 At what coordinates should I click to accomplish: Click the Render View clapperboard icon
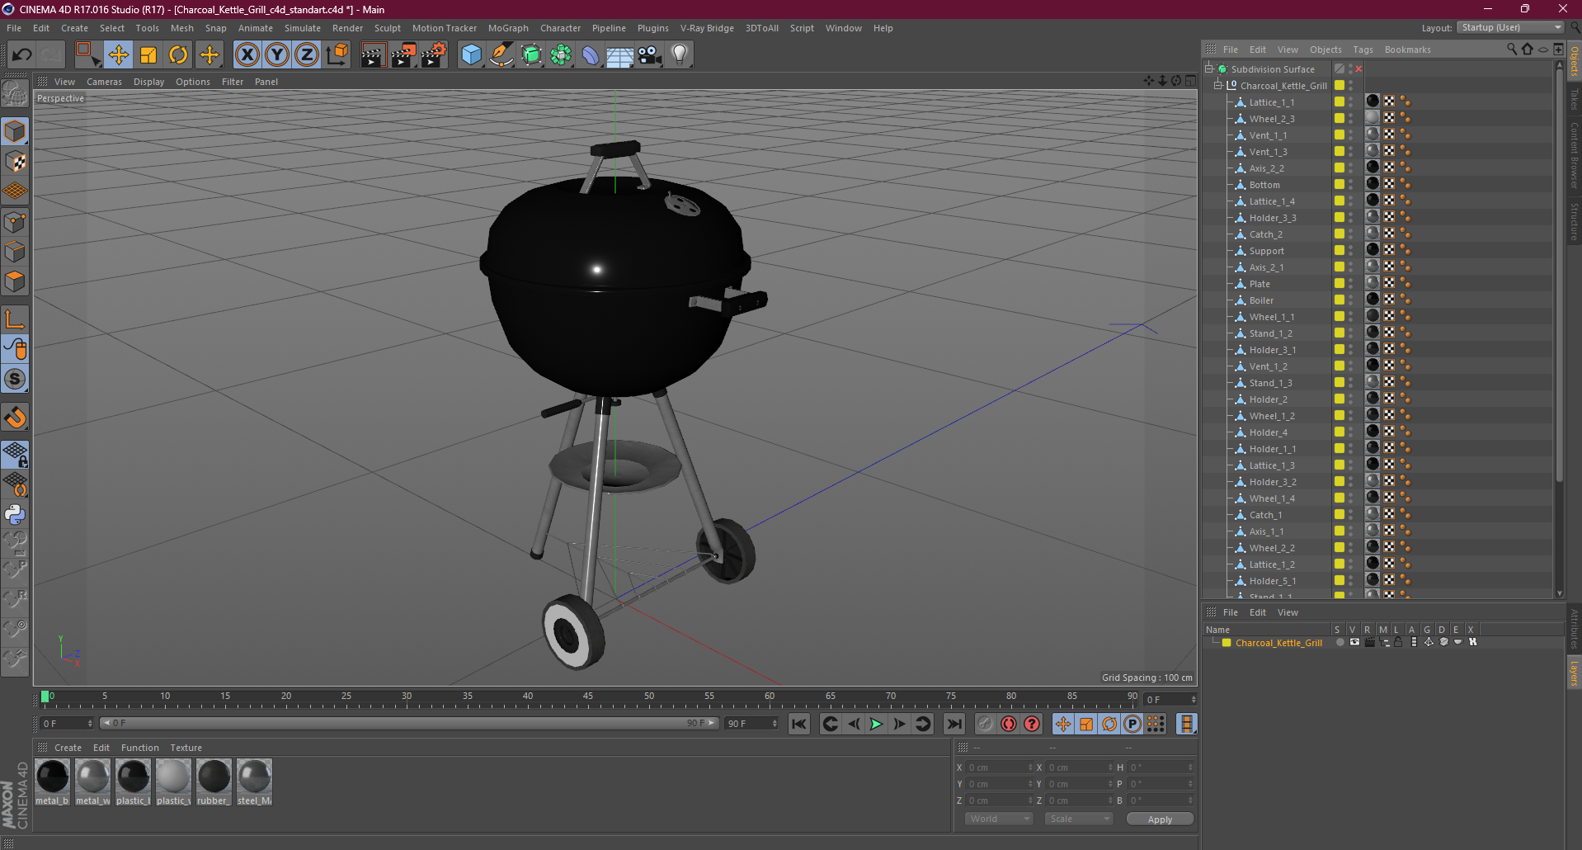click(373, 54)
